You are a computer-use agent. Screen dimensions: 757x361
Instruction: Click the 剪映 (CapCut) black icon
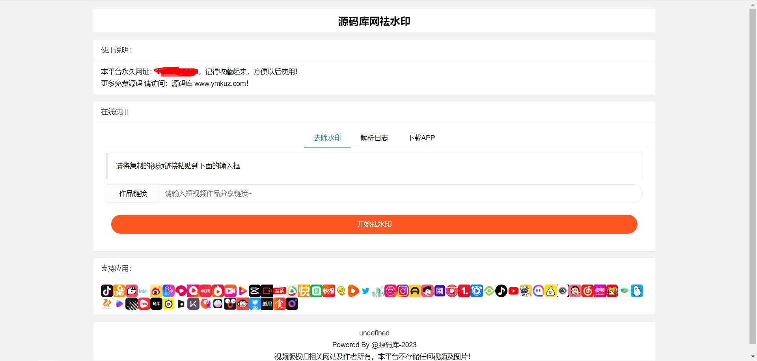[x=255, y=291]
